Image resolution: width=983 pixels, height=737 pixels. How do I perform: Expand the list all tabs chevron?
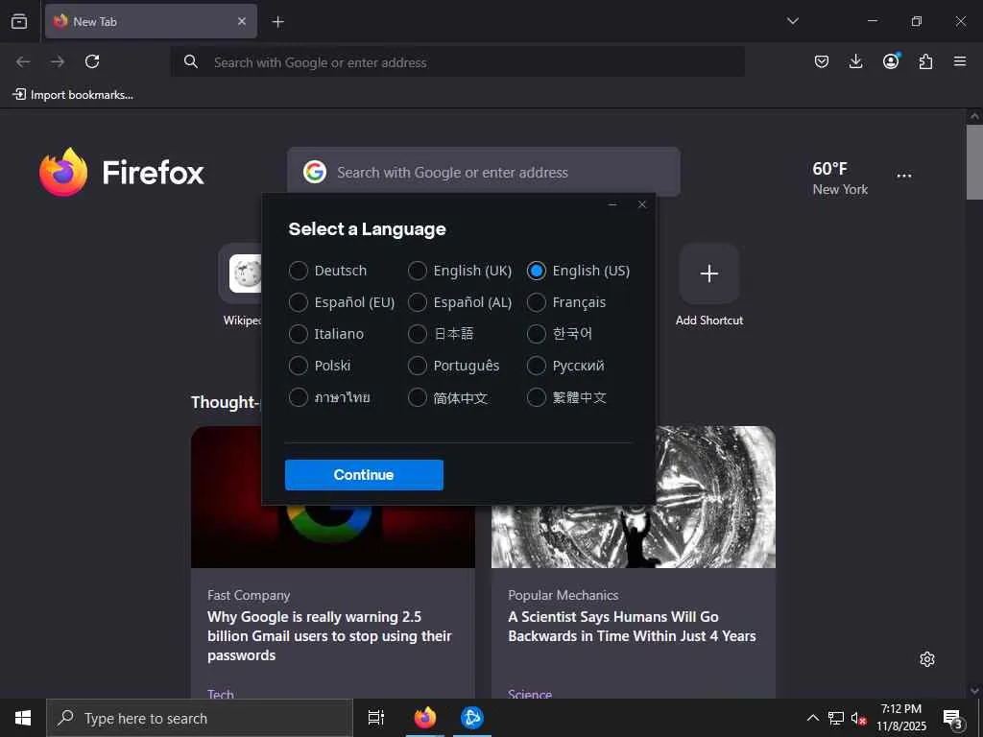[x=792, y=21]
